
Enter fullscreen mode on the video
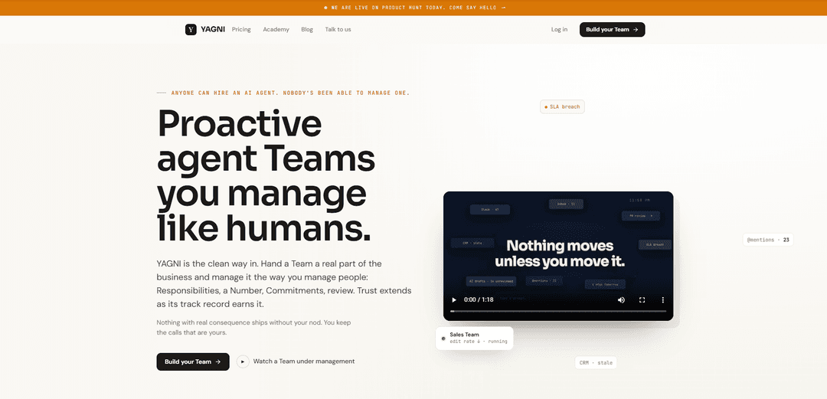coord(642,299)
